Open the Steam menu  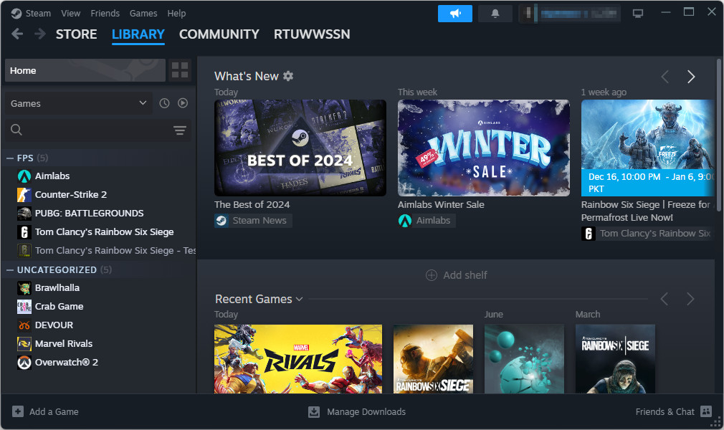(38, 14)
